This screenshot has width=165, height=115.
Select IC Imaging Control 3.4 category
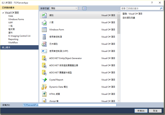point(19,36)
